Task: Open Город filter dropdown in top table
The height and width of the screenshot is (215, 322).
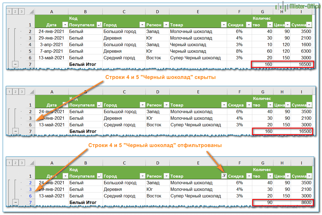Action: pos(142,25)
